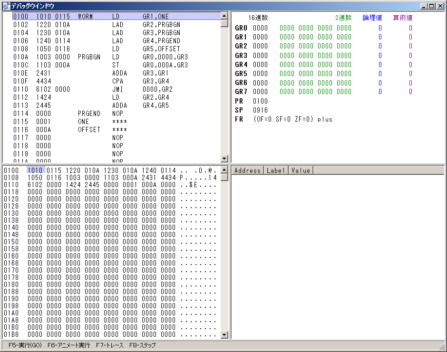
Task: Click memory dump address 0150
Action: [x=11, y=241]
